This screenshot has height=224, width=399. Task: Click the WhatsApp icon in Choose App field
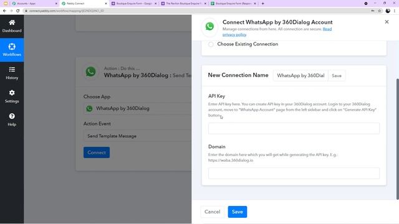pos(89,108)
